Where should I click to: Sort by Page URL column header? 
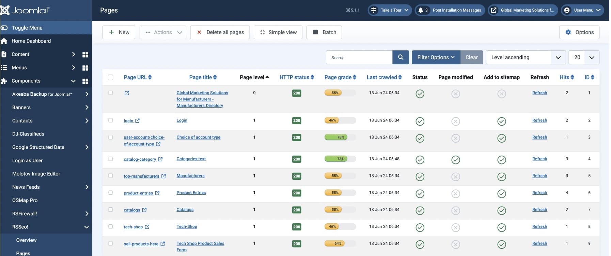pyautogui.click(x=138, y=77)
